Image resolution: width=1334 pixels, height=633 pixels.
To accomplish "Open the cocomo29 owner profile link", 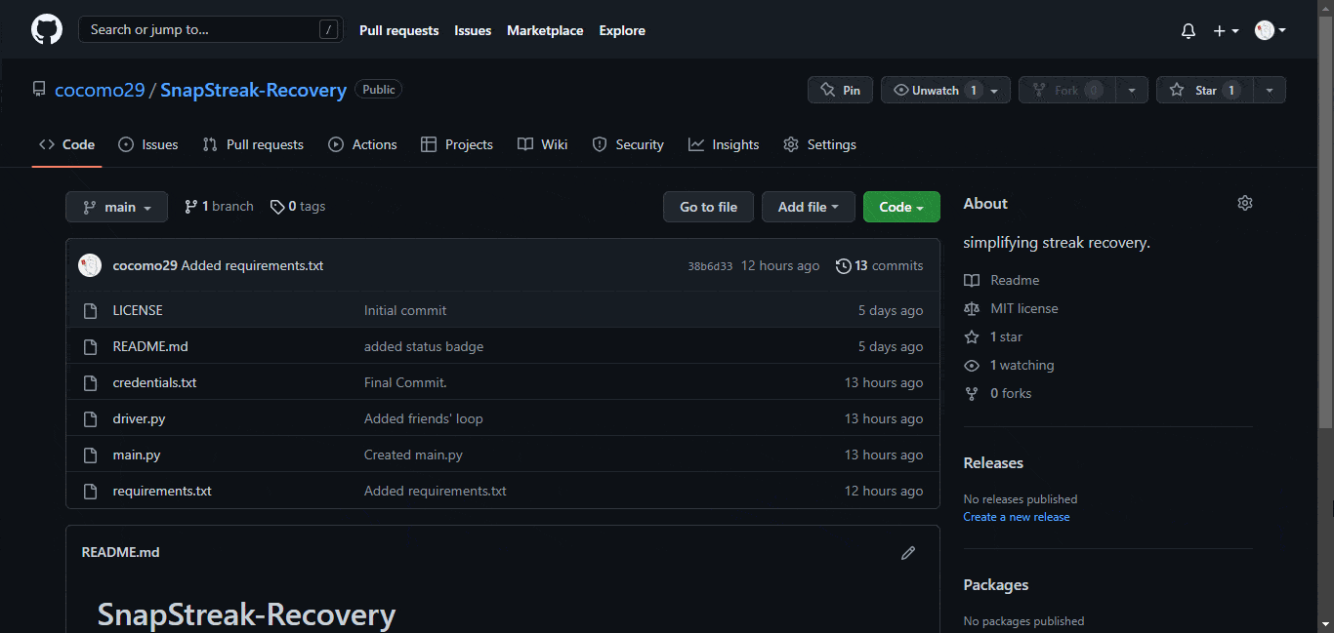I will pos(100,91).
